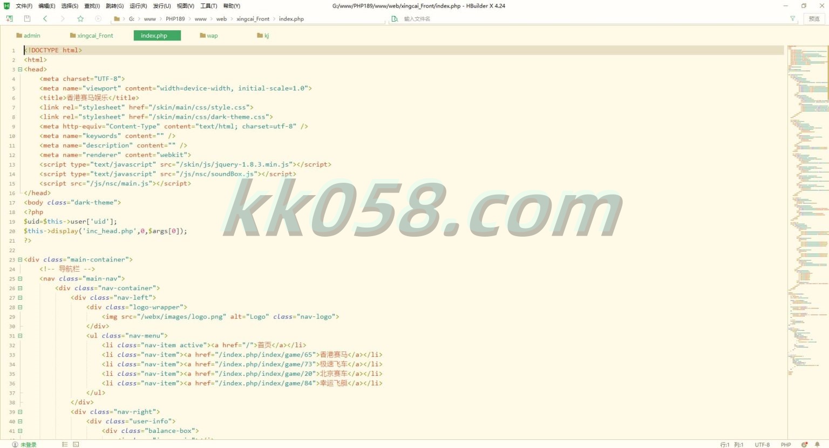
Task: Switch to the wap tab
Action: click(209, 36)
